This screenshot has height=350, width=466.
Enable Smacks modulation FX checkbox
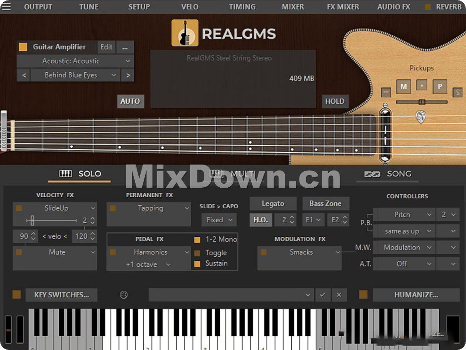click(x=263, y=252)
